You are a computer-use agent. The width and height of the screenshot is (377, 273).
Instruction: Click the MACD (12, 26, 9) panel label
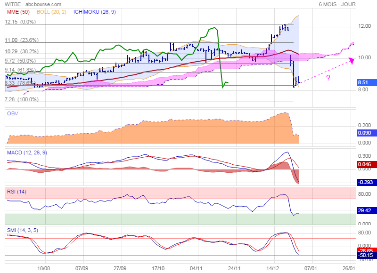tap(27, 153)
